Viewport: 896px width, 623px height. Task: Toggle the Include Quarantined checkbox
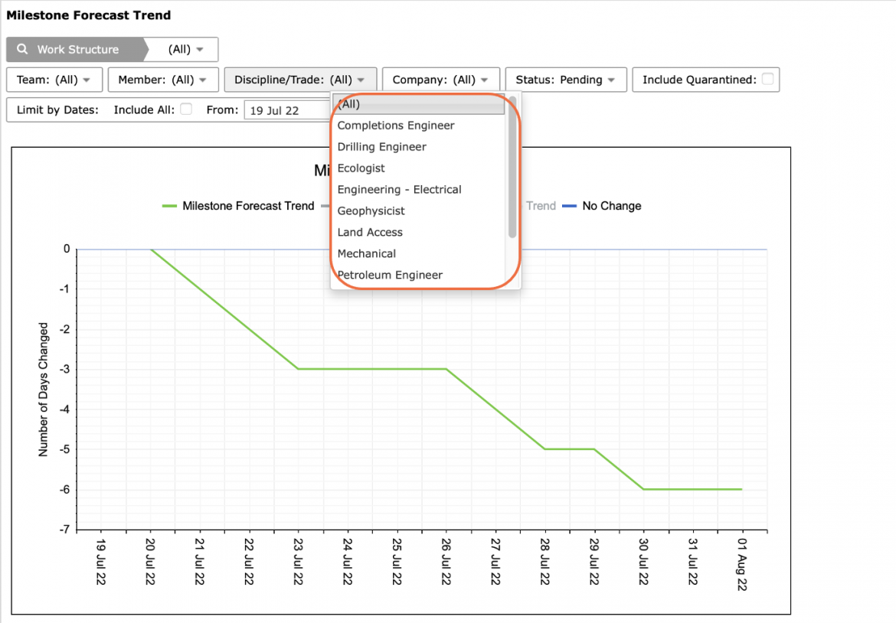767,79
